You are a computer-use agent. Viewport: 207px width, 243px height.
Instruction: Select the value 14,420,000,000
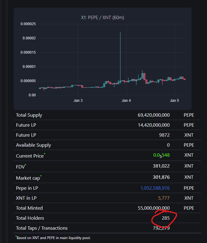click(154, 125)
